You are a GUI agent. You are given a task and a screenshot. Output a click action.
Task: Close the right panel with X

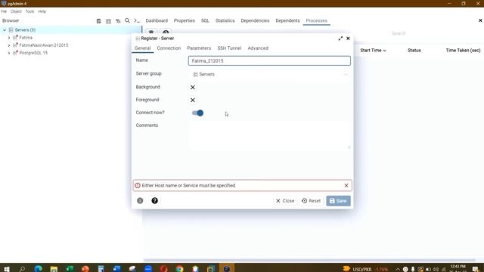click(x=480, y=20)
